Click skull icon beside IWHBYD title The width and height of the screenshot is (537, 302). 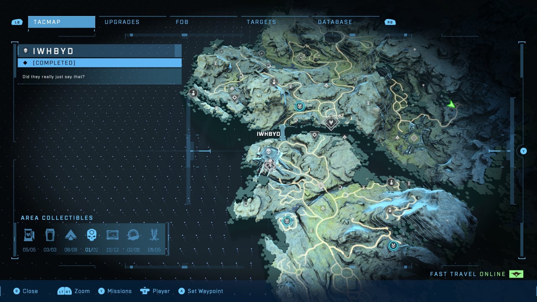click(x=26, y=51)
